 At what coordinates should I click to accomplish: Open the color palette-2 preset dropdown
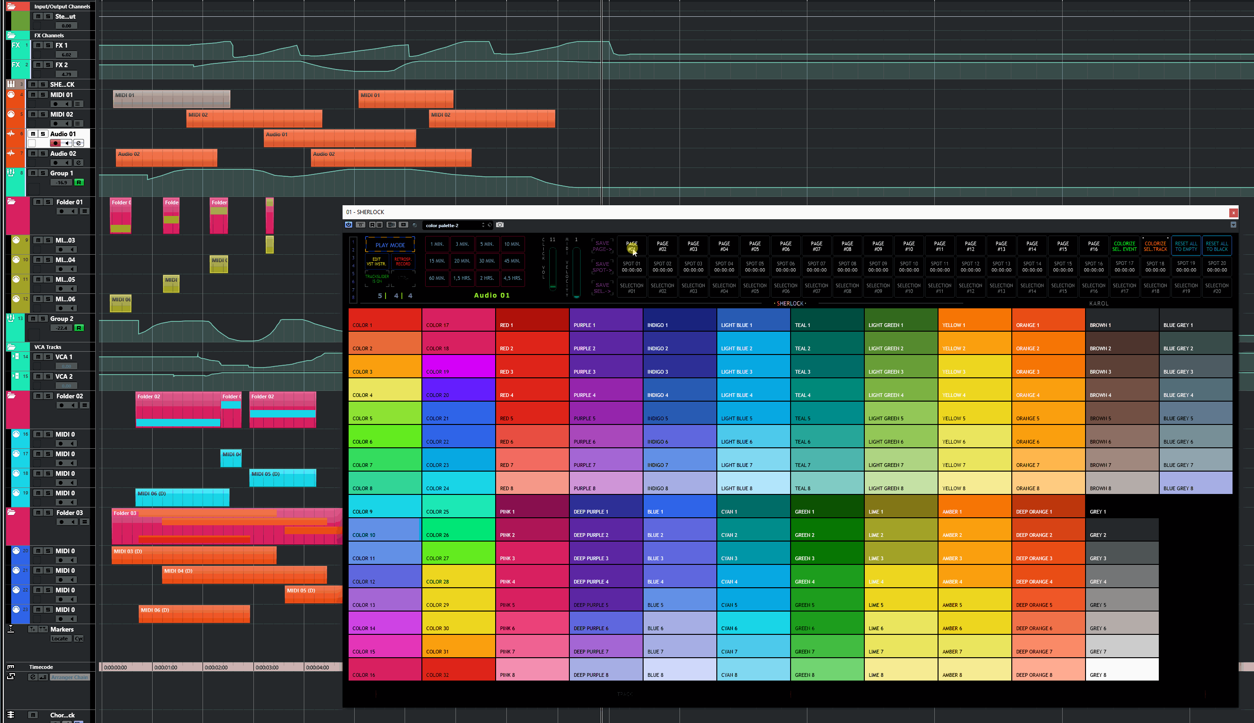[452, 225]
